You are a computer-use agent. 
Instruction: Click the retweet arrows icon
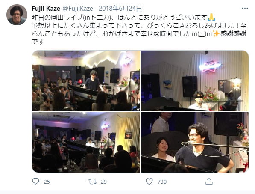[x=92, y=182]
